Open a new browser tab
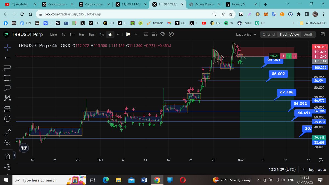 (265, 4)
